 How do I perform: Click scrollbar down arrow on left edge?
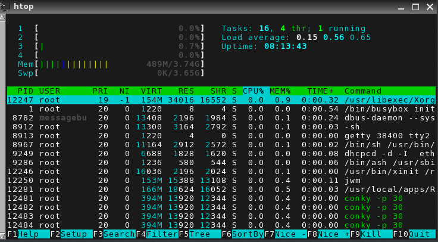pyautogui.click(x=2, y=235)
